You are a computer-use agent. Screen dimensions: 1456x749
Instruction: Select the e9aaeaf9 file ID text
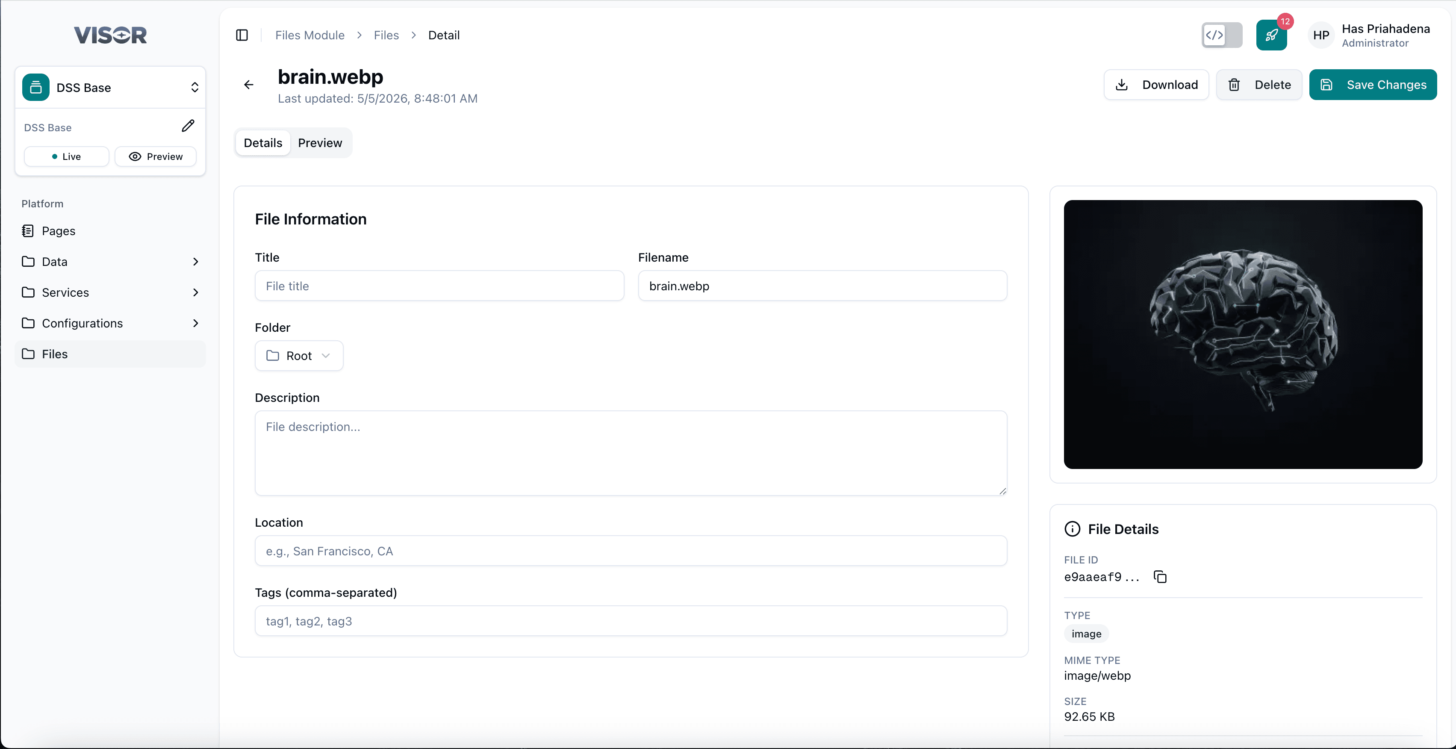point(1102,577)
